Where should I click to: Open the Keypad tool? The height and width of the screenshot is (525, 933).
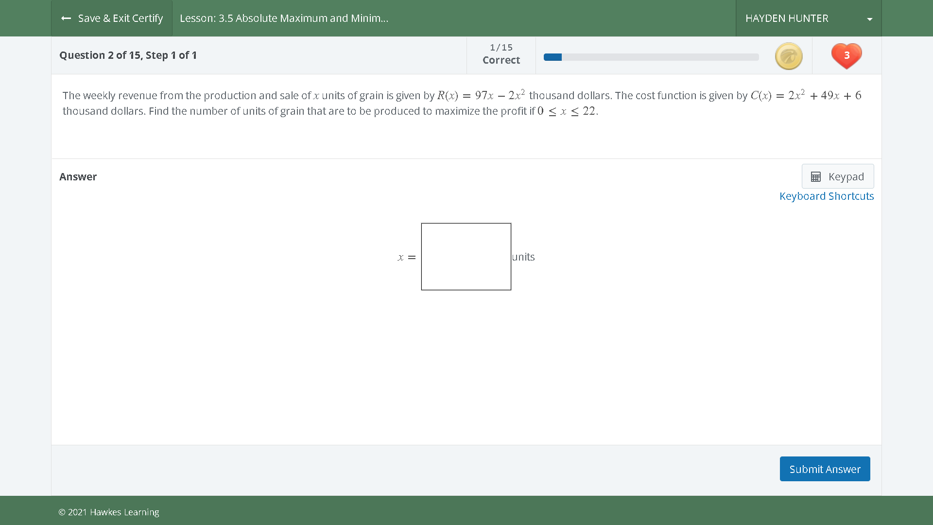point(837,176)
